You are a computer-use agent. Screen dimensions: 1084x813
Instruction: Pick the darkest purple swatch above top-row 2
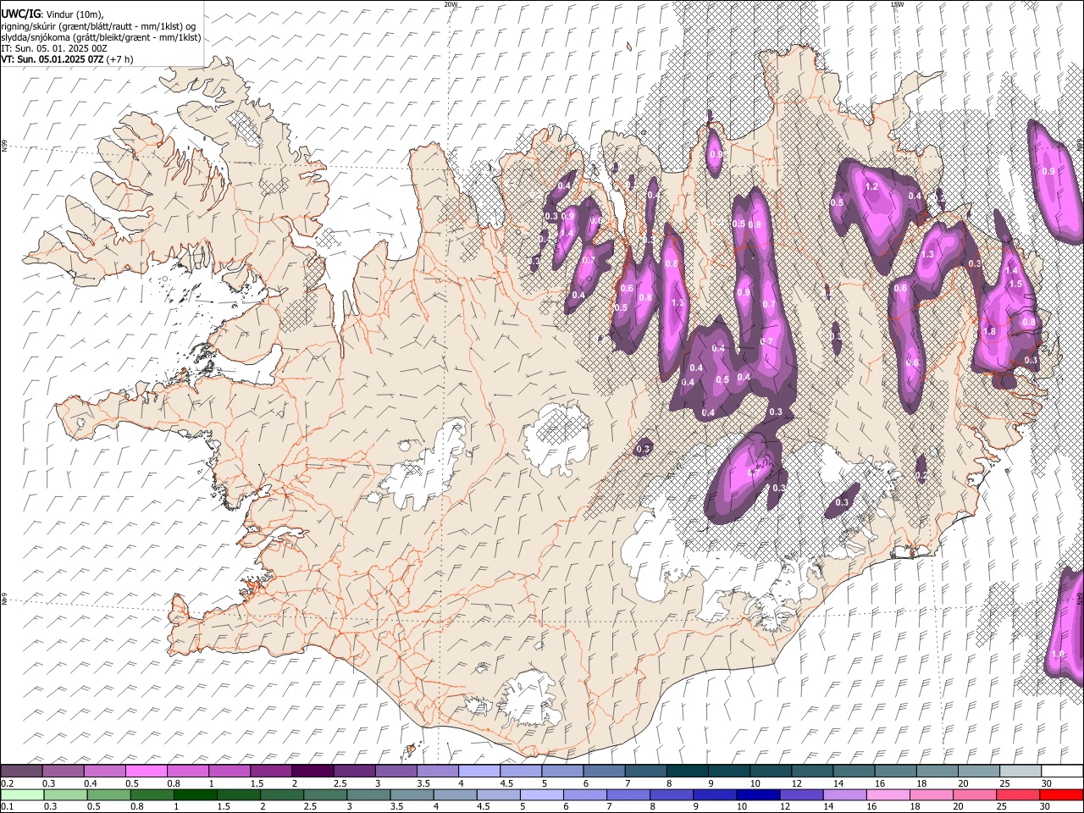tap(312, 771)
